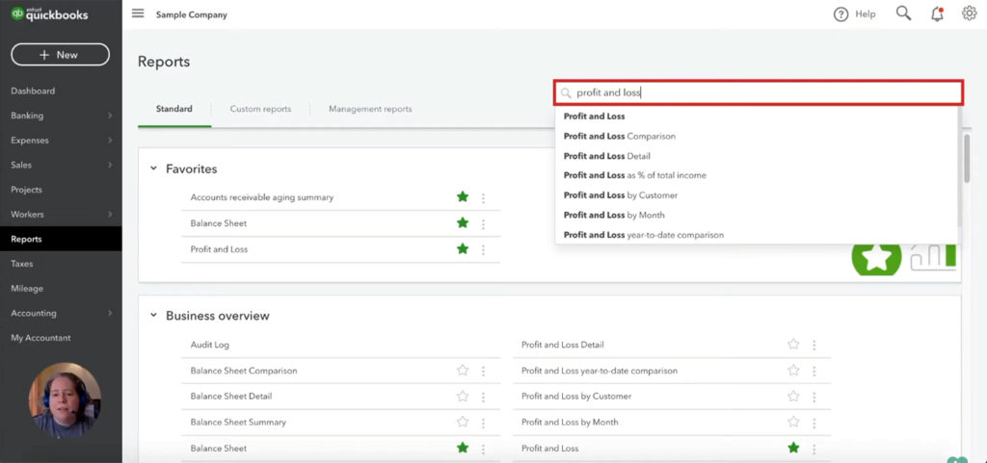This screenshot has height=463, width=987.
Task: Switch to the Management reports tab
Action: (370, 109)
